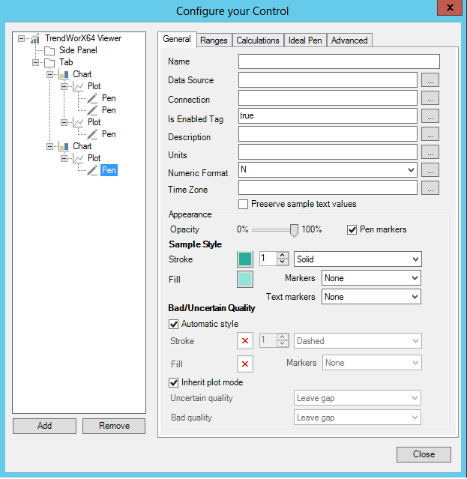The width and height of the screenshot is (467, 479).
Task: Open the browse button for Time Zone
Action: pyautogui.click(x=429, y=189)
